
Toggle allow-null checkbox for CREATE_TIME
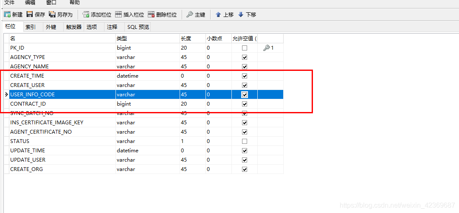[x=245, y=76]
